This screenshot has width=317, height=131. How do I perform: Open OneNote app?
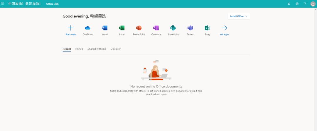[x=156, y=28]
